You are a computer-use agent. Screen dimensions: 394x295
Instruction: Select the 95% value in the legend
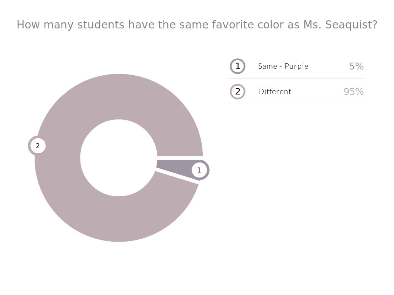tap(354, 91)
